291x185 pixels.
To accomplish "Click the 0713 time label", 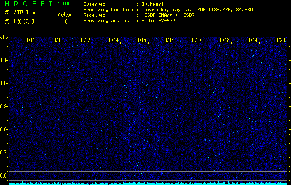I will [x=86, y=40].
